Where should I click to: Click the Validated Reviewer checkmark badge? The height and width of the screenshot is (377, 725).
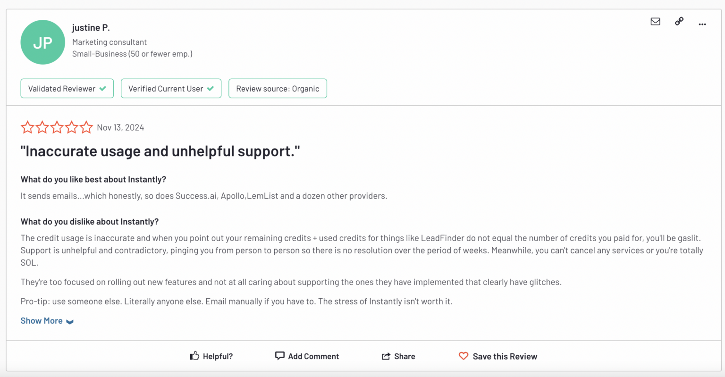(67, 88)
